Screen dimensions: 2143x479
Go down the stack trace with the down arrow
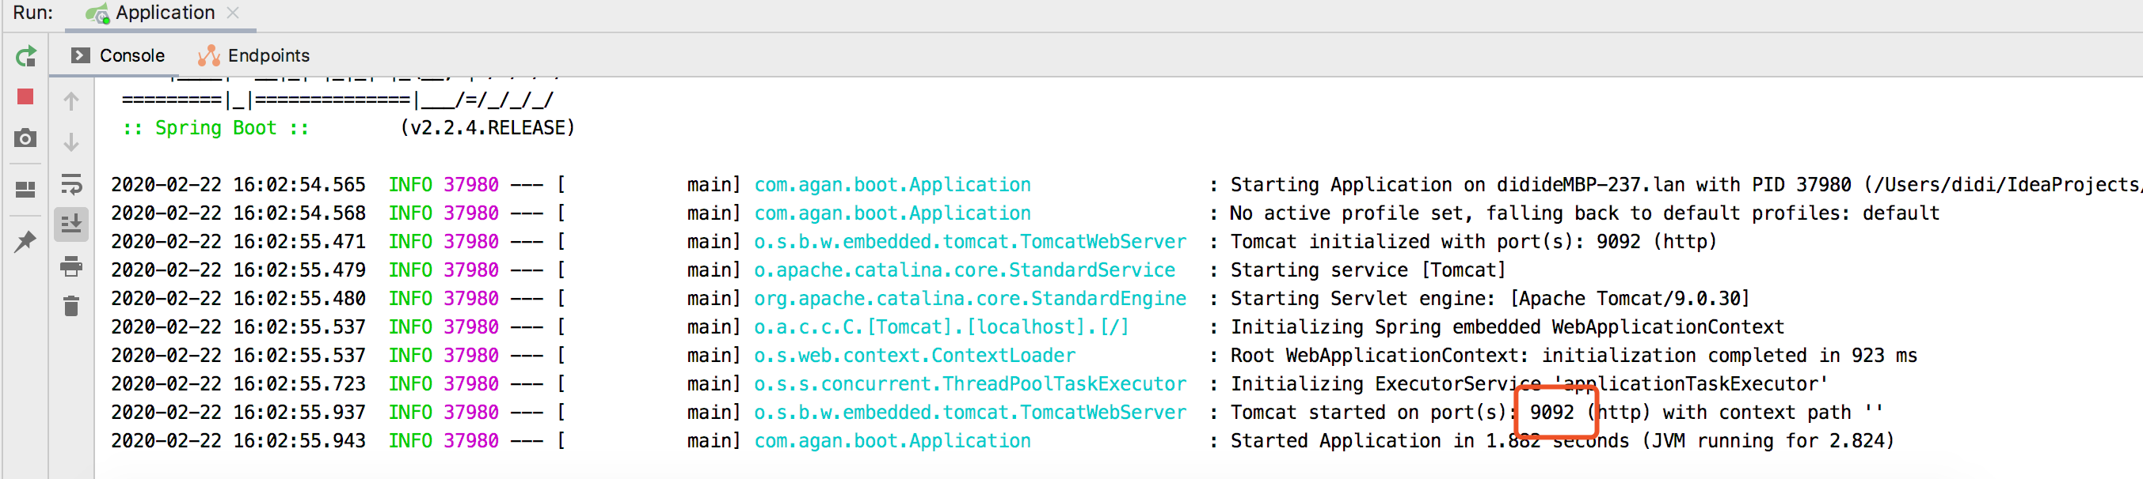[x=71, y=143]
